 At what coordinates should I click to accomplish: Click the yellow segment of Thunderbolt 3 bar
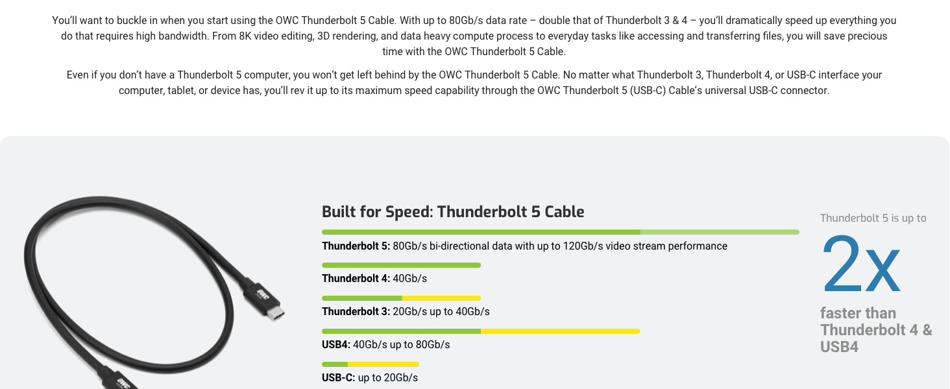coord(441,298)
